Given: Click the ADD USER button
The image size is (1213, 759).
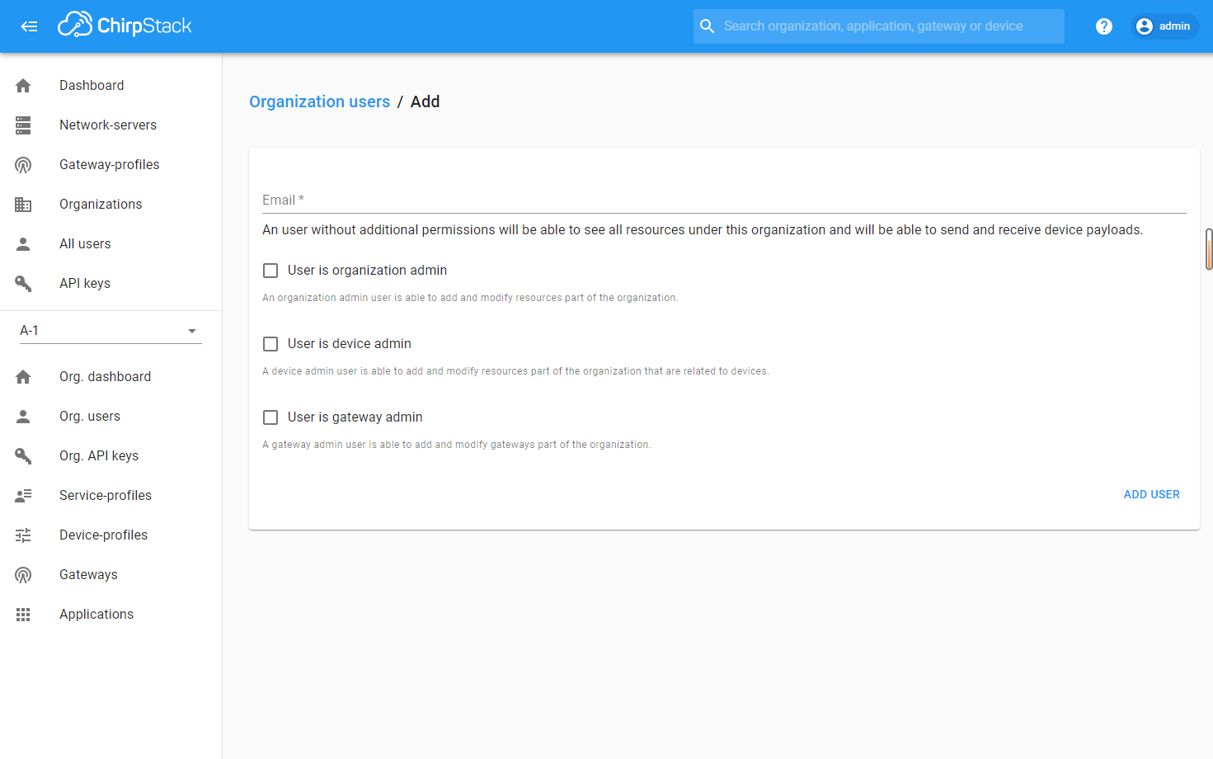Looking at the screenshot, I should point(1151,494).
